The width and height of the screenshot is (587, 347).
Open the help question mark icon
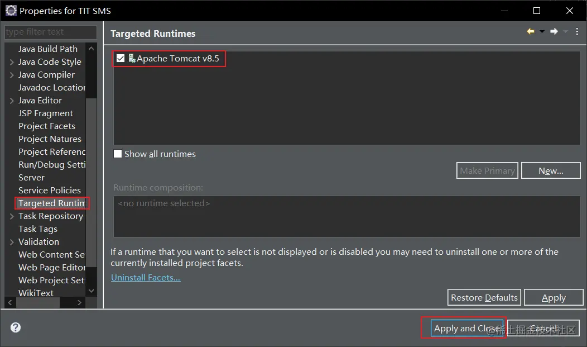pos(16,327)
